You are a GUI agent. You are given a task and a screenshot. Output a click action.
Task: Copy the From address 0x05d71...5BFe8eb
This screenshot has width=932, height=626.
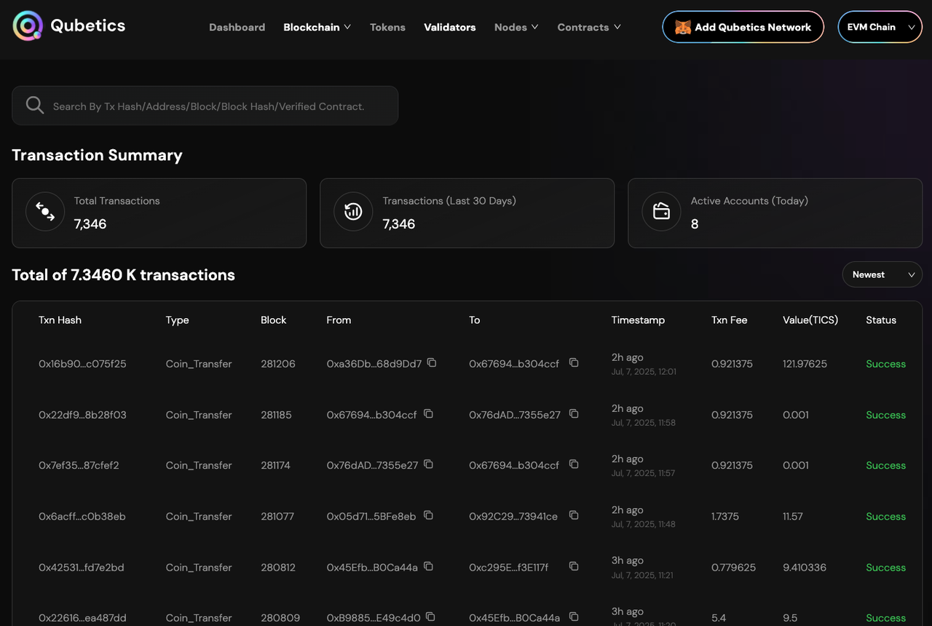428,515
